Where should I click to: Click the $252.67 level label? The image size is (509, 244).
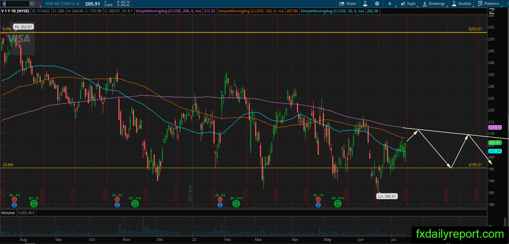tap(475, 29)
